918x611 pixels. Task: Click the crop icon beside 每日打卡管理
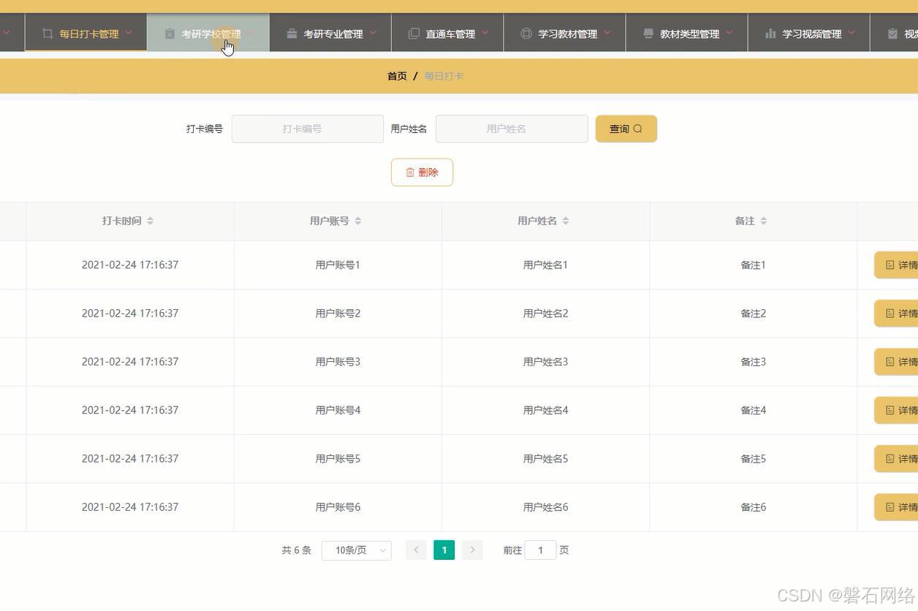[x=48, y=34]
